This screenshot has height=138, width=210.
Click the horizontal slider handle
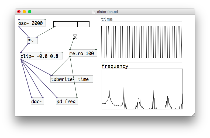click(78, 24)
